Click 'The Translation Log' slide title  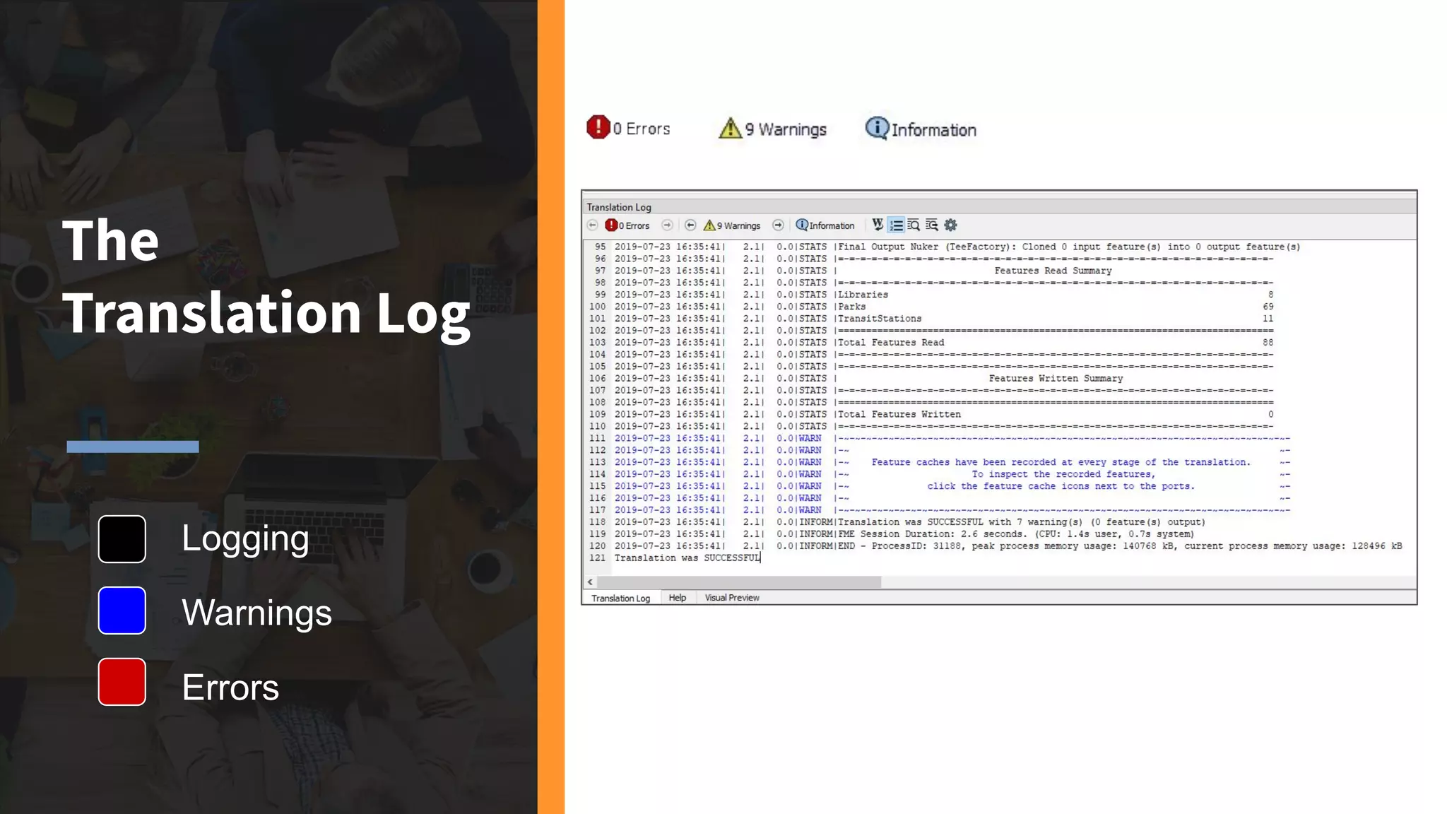pos(266,278)
